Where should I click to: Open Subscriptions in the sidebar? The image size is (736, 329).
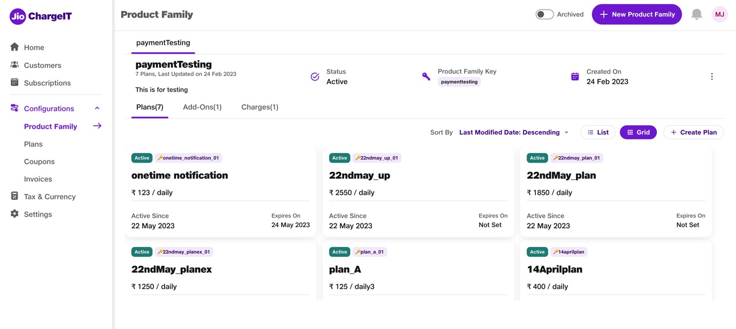[48, 83]
